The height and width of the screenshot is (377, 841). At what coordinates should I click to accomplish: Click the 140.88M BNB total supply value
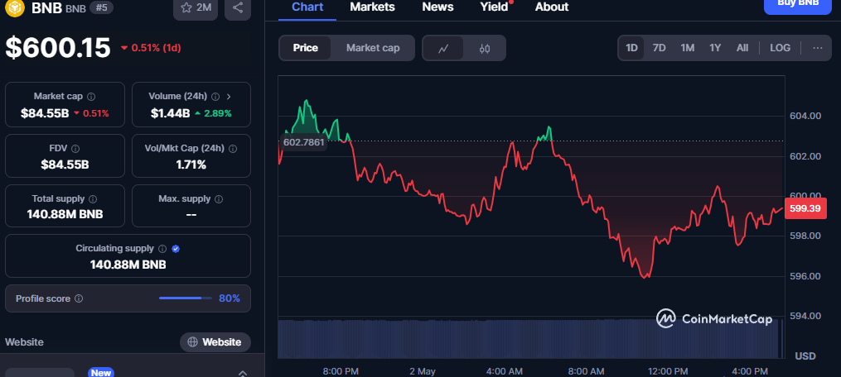[65, 215]
